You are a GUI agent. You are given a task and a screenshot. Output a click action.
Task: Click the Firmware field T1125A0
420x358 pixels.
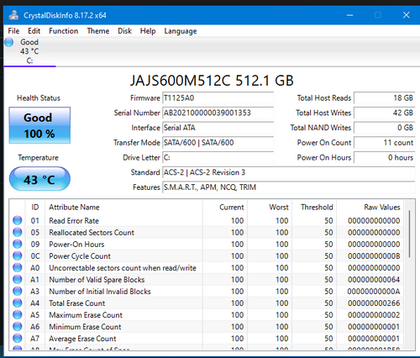point(218,98)
